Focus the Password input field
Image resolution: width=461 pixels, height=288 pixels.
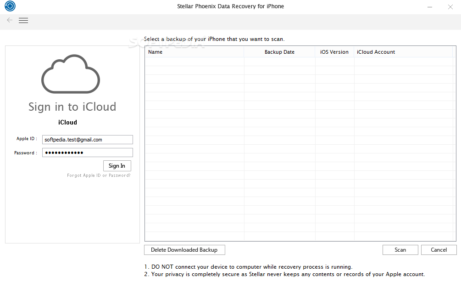tap(88, 152)
